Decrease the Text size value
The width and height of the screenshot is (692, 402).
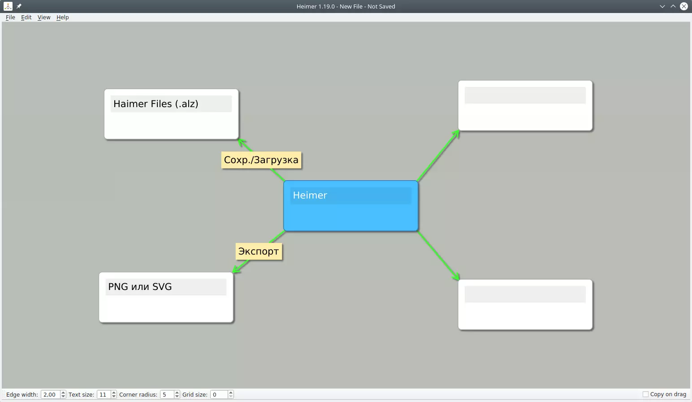point(114,397)
